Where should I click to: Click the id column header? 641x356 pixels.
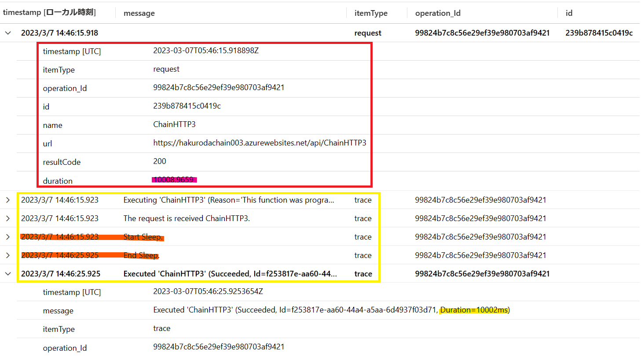(x=569, y=13)
